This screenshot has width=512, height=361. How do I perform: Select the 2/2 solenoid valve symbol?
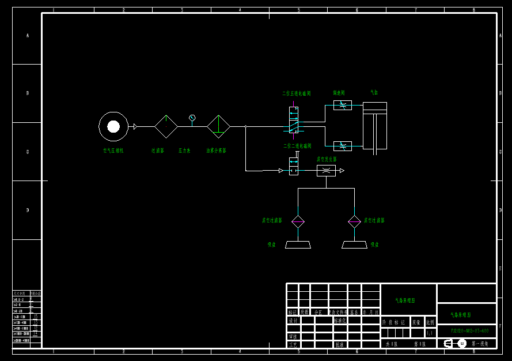coord(294,166)
